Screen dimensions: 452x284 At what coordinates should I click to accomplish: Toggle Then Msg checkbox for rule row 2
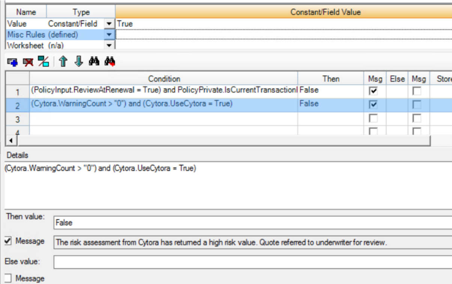pyautogui.click(x=374, y=105)
